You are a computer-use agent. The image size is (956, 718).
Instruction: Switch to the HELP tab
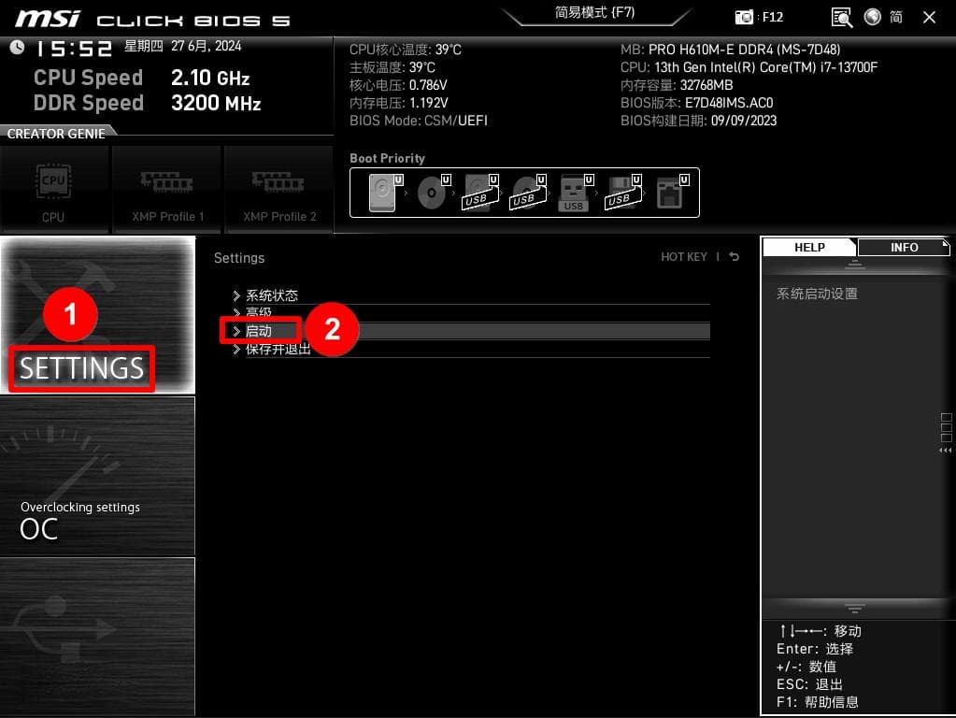(809, 247)
